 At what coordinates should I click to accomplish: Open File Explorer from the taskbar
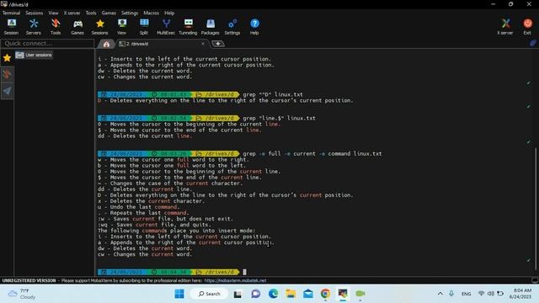point(291,294)
